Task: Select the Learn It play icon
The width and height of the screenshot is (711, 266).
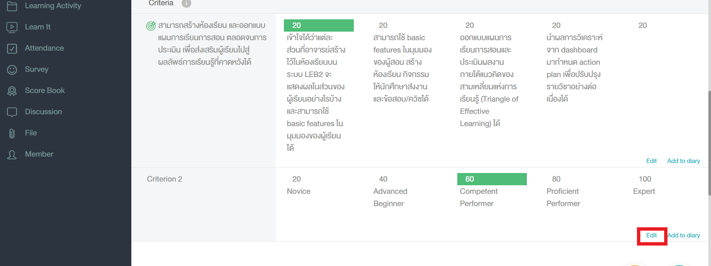Action: click(x=12, y=26)
